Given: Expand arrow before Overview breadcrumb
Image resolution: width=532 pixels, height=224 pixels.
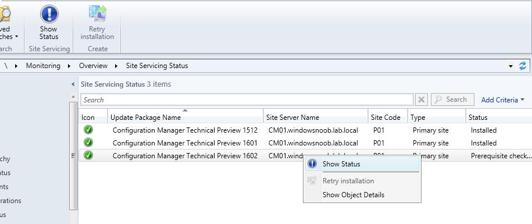Looking at the screenshot, I should pyautogui.click(x=69, y=66).
